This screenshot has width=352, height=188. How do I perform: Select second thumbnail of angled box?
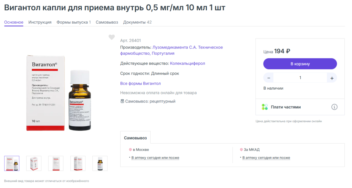(34, 163)
